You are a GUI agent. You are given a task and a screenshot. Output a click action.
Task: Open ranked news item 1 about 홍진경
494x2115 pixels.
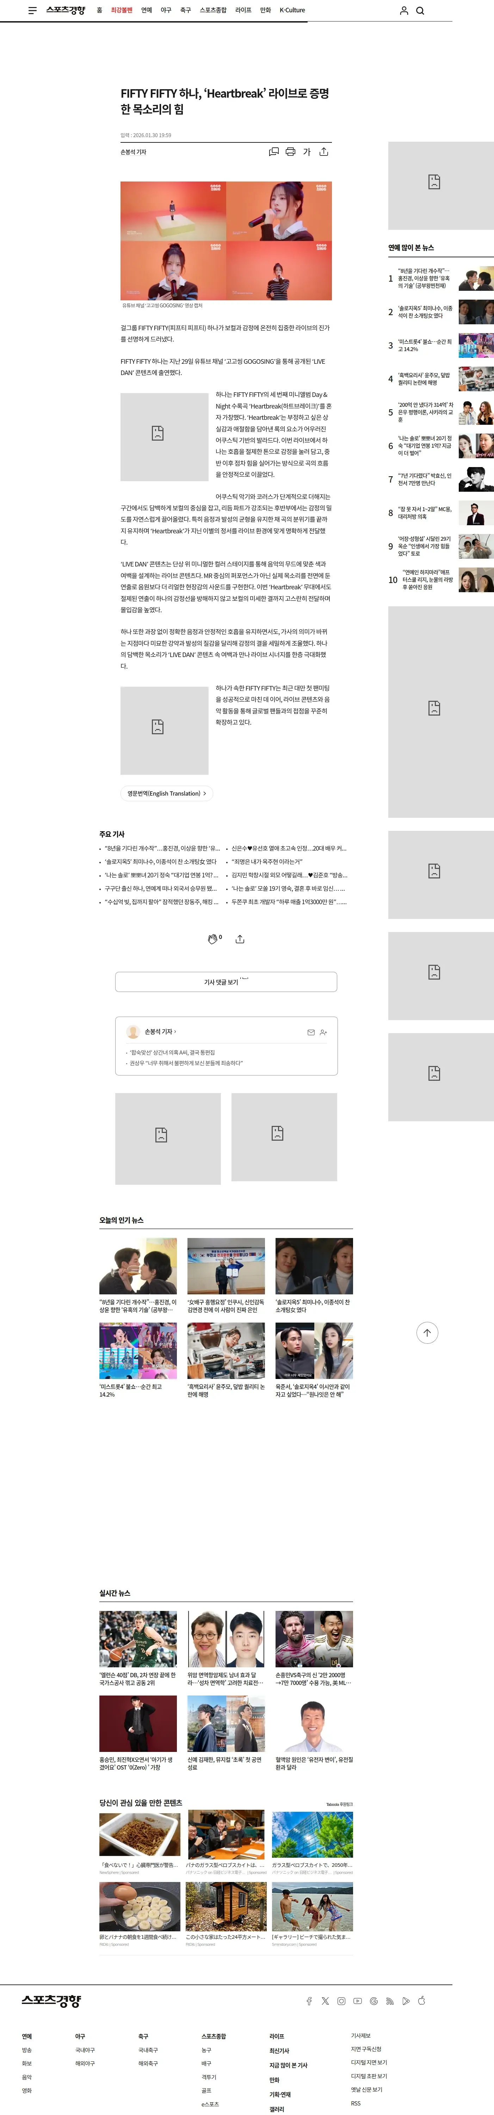coord(425,278)
